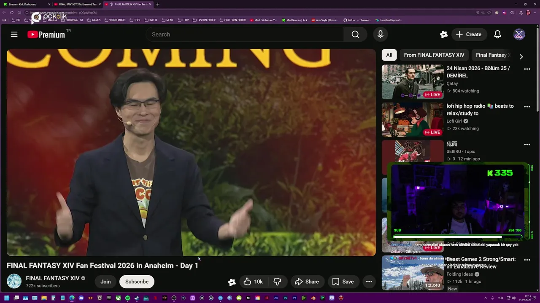Focus the YouTube search field
Screen dimensions: 540x303
[245, 35]
